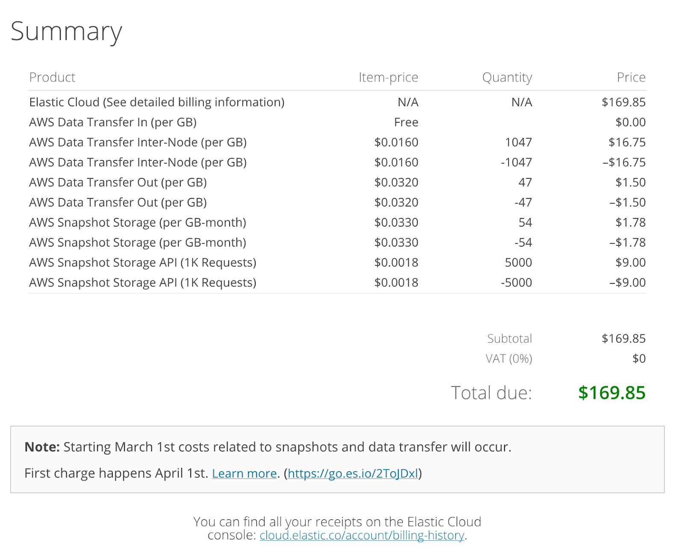Click the price '$1.78' cell
The width and height of the screenshot is (684, 548).
pos(631,223)
